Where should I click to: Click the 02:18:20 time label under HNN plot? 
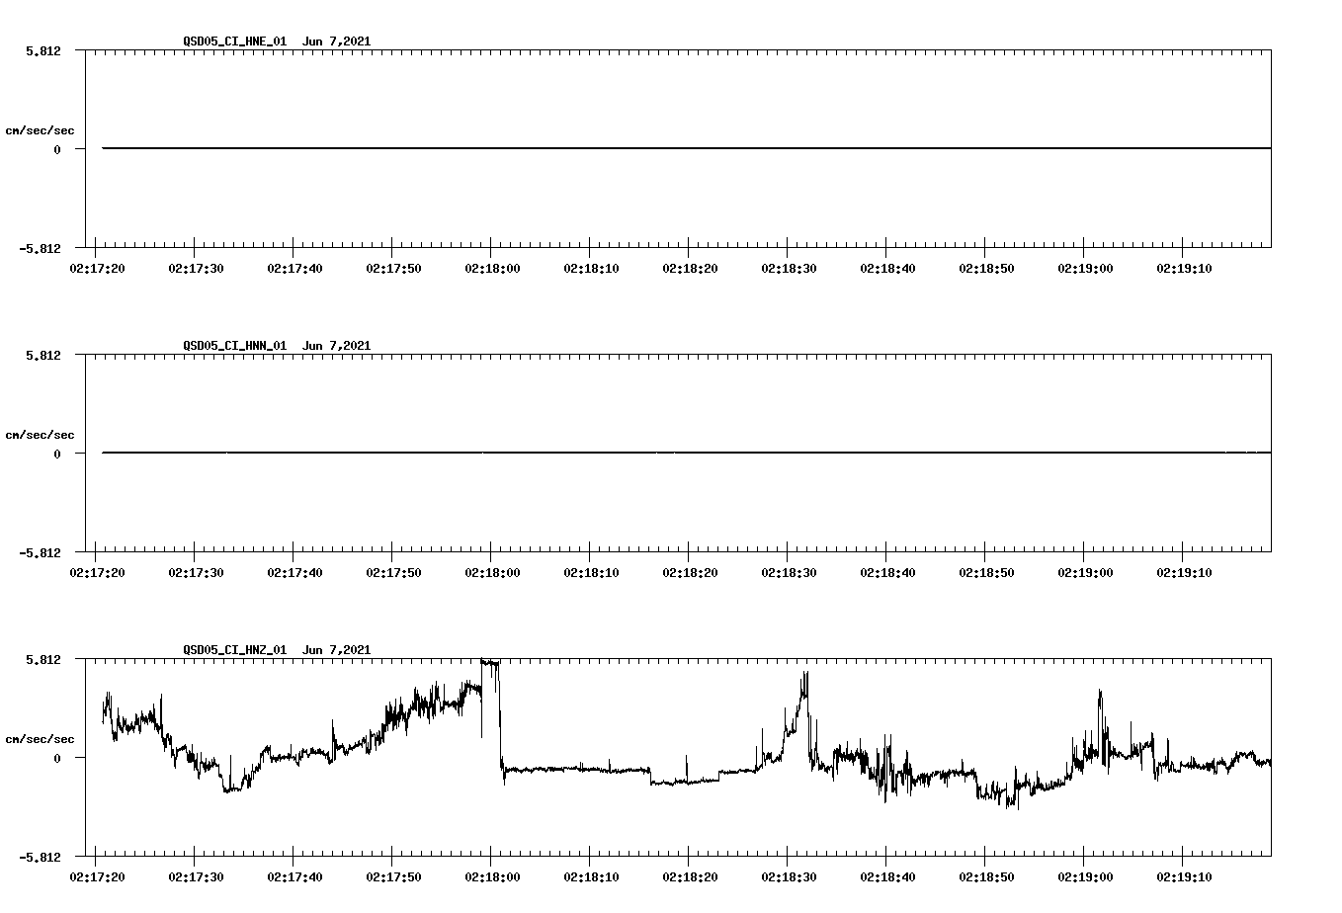click(690, 573)
